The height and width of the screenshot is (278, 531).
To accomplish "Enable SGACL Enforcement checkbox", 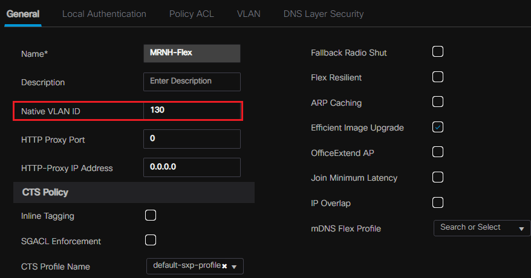I will [151, 241].
